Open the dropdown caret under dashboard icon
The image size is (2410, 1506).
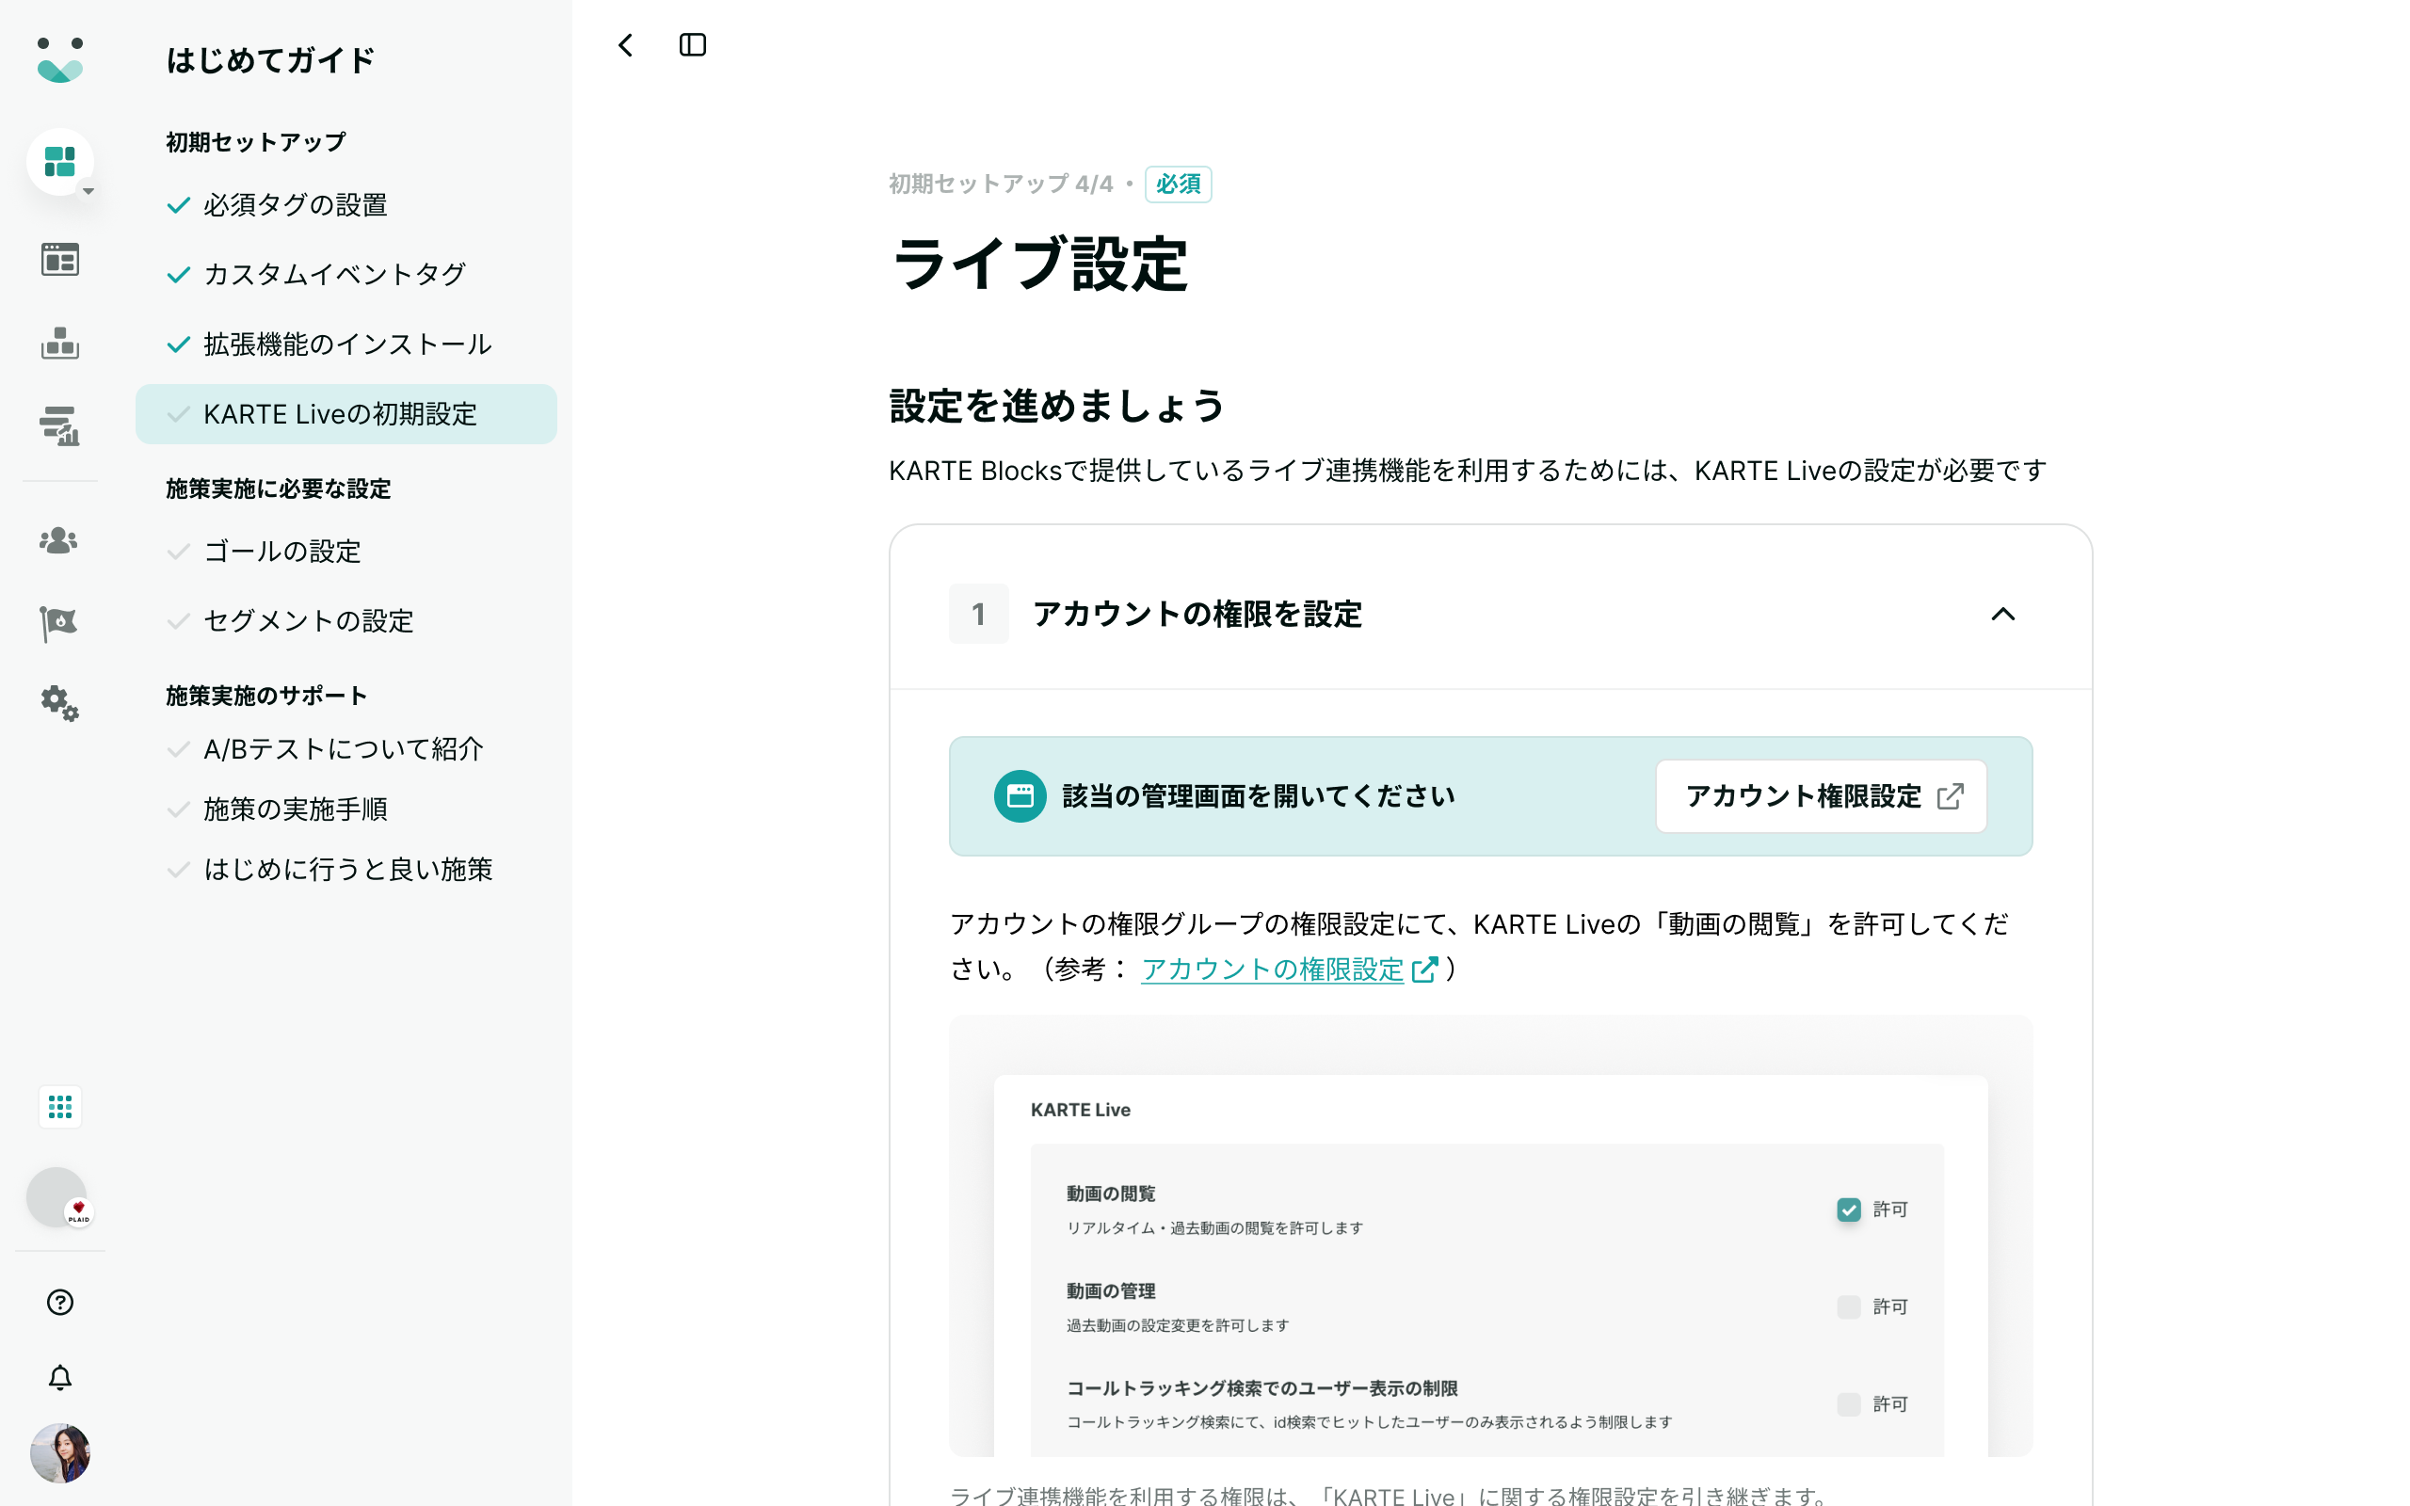click(88, 191)
